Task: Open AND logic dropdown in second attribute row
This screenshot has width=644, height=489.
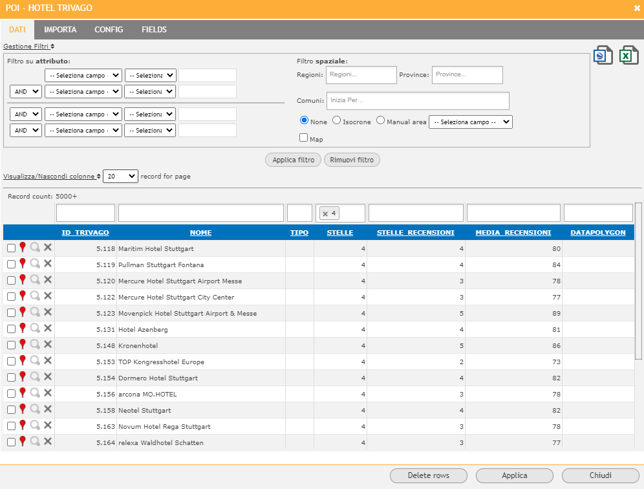Action: (25, 91)
